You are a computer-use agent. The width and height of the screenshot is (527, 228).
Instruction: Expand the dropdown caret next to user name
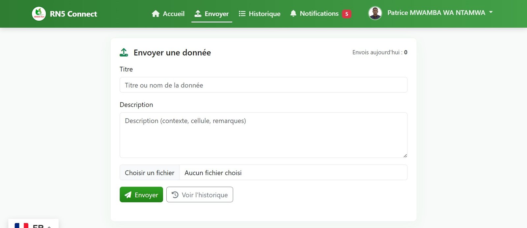491,12
